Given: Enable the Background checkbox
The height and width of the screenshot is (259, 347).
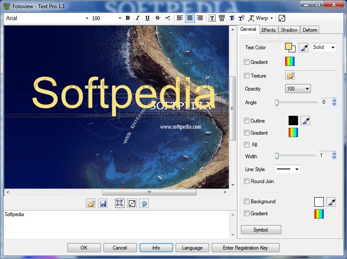Looking at the screenshot, I should coord(247,202).
